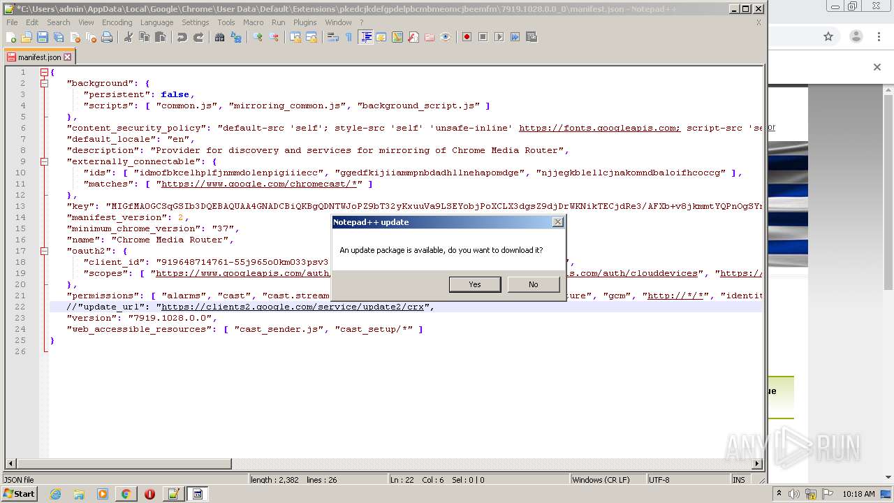894x503 pixels.
Task: Click the Function List toolbar icon
Action: coord(413,37)
